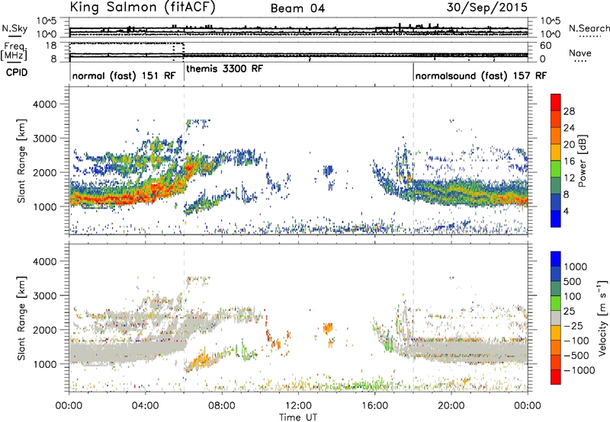610x422 pixels.
Task: Click the red bottom of the Velocity colorbar
Action: tap(556, 377)
